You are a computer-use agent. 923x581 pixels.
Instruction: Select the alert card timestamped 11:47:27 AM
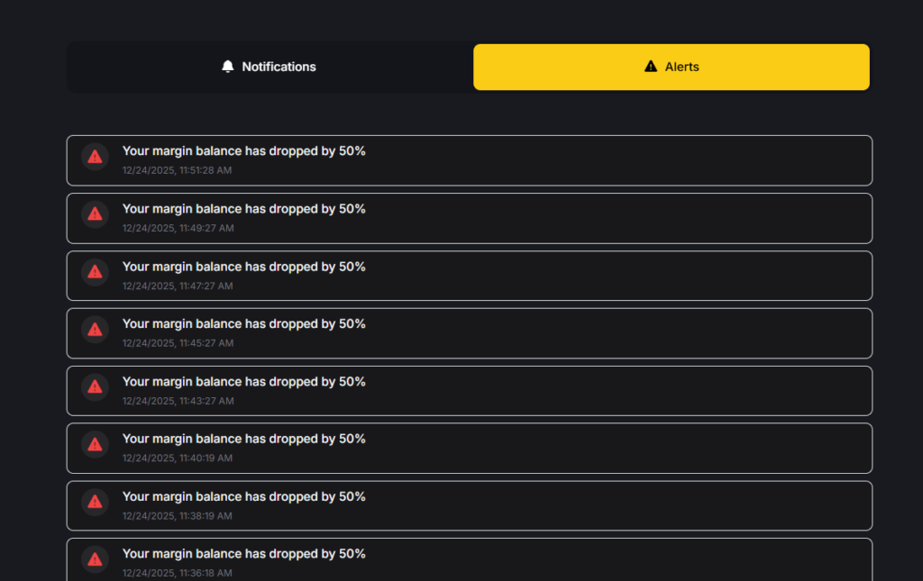click(x=469, y=276)
